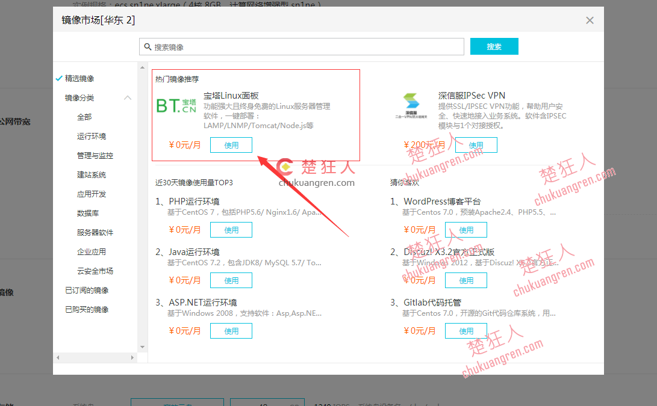Open the 应用开发 category
657x406 pixels.
[x=92, y=194]
